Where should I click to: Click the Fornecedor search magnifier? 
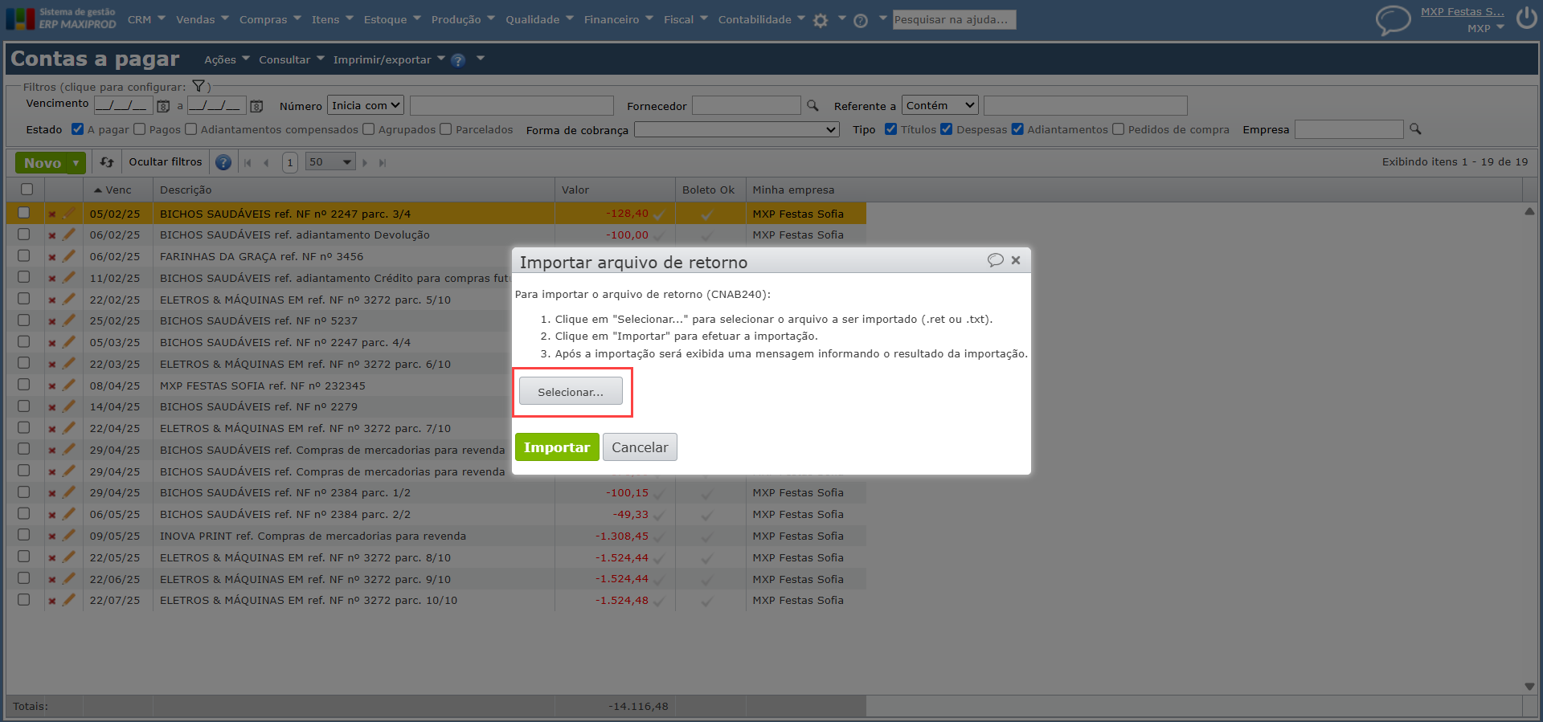[812, 105]
